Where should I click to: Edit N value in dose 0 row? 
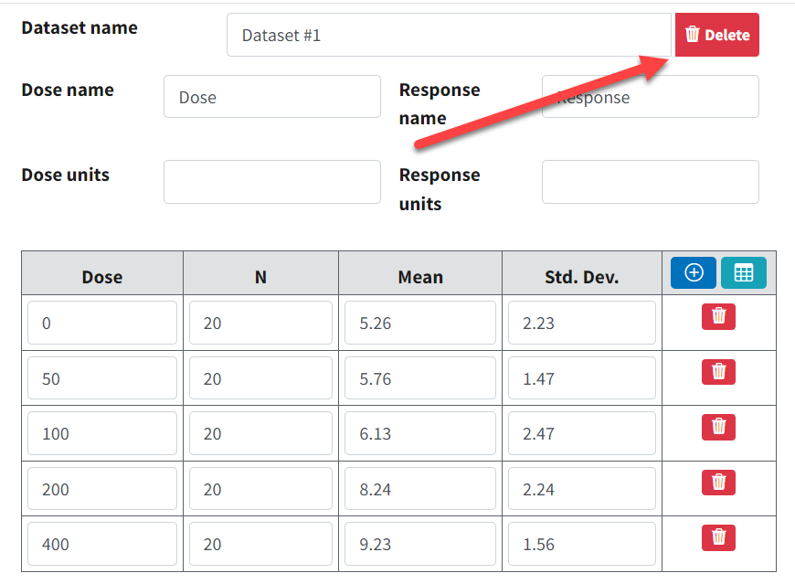260,323
